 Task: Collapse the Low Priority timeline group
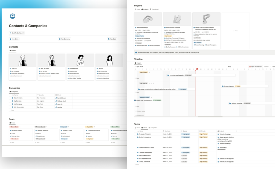pos(138,83)
